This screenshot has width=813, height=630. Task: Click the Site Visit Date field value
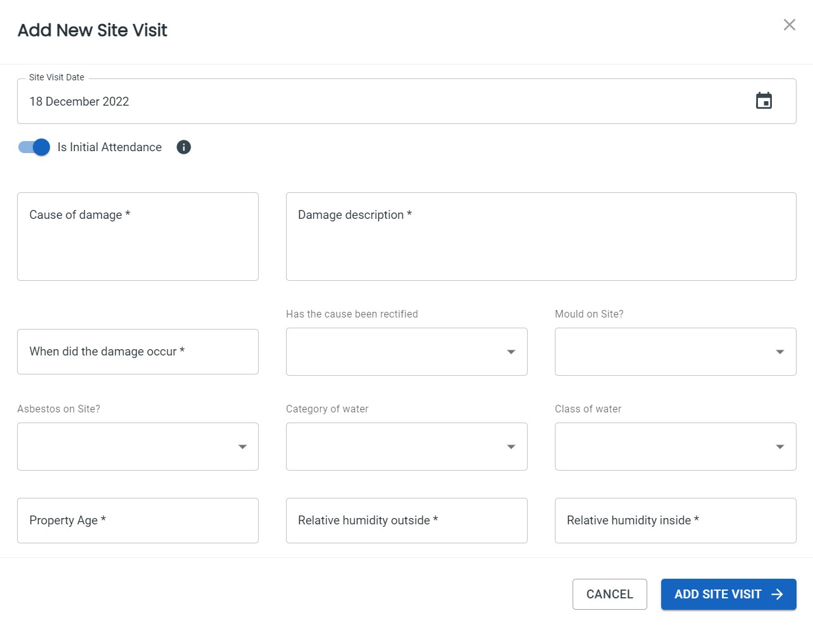[x=79, y=102]
